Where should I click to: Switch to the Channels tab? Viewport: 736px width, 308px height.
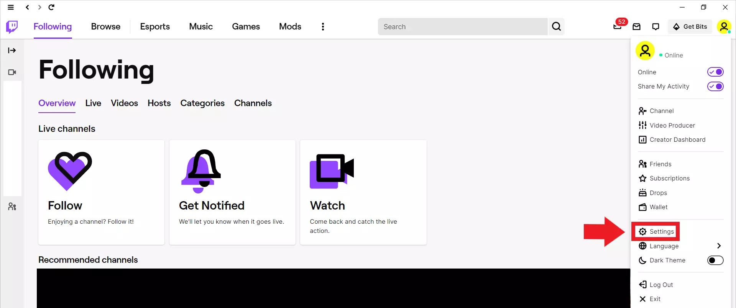pyautogui.click(x=253, y=103)
